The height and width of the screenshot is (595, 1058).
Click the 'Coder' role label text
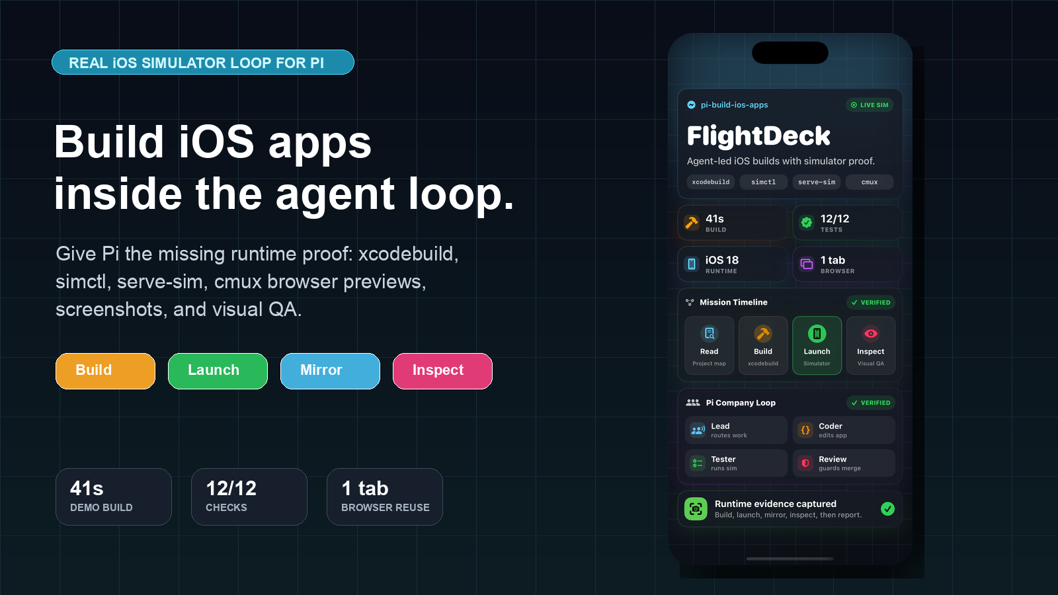pos(831,426)
